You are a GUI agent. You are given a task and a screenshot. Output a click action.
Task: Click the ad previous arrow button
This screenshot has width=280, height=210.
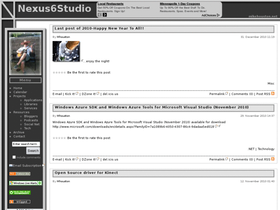pyautogui.click(x=100, y=15)
